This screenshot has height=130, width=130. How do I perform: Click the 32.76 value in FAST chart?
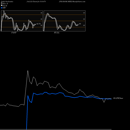[x=38, y=24]
